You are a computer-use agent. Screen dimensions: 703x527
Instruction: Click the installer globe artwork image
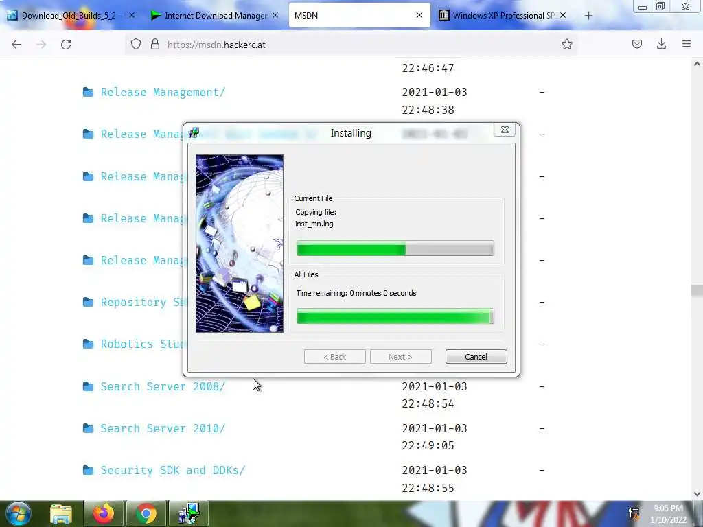[240, 244]
